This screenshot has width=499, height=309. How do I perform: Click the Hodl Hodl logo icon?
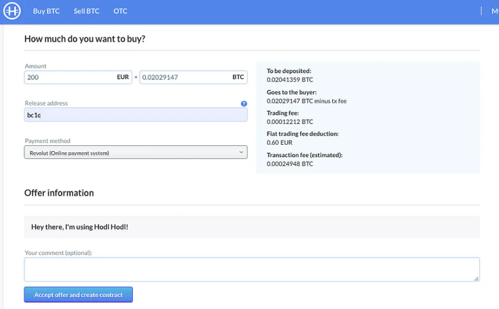pos(12,11)
